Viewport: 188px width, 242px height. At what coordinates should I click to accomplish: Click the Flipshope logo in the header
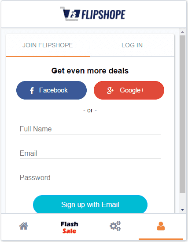(x=92, y=14)
